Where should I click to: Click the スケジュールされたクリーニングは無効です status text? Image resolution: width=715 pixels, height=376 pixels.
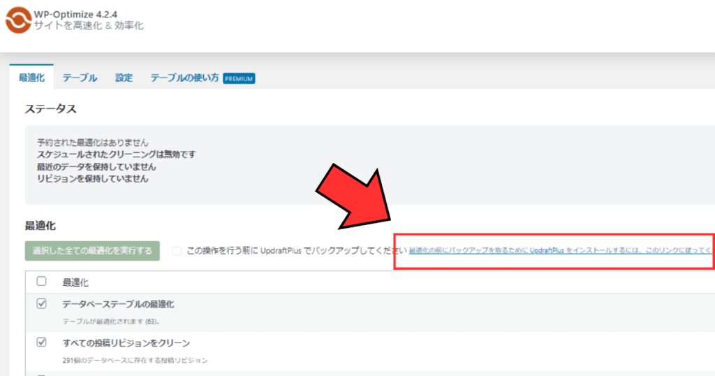(116, 154)
